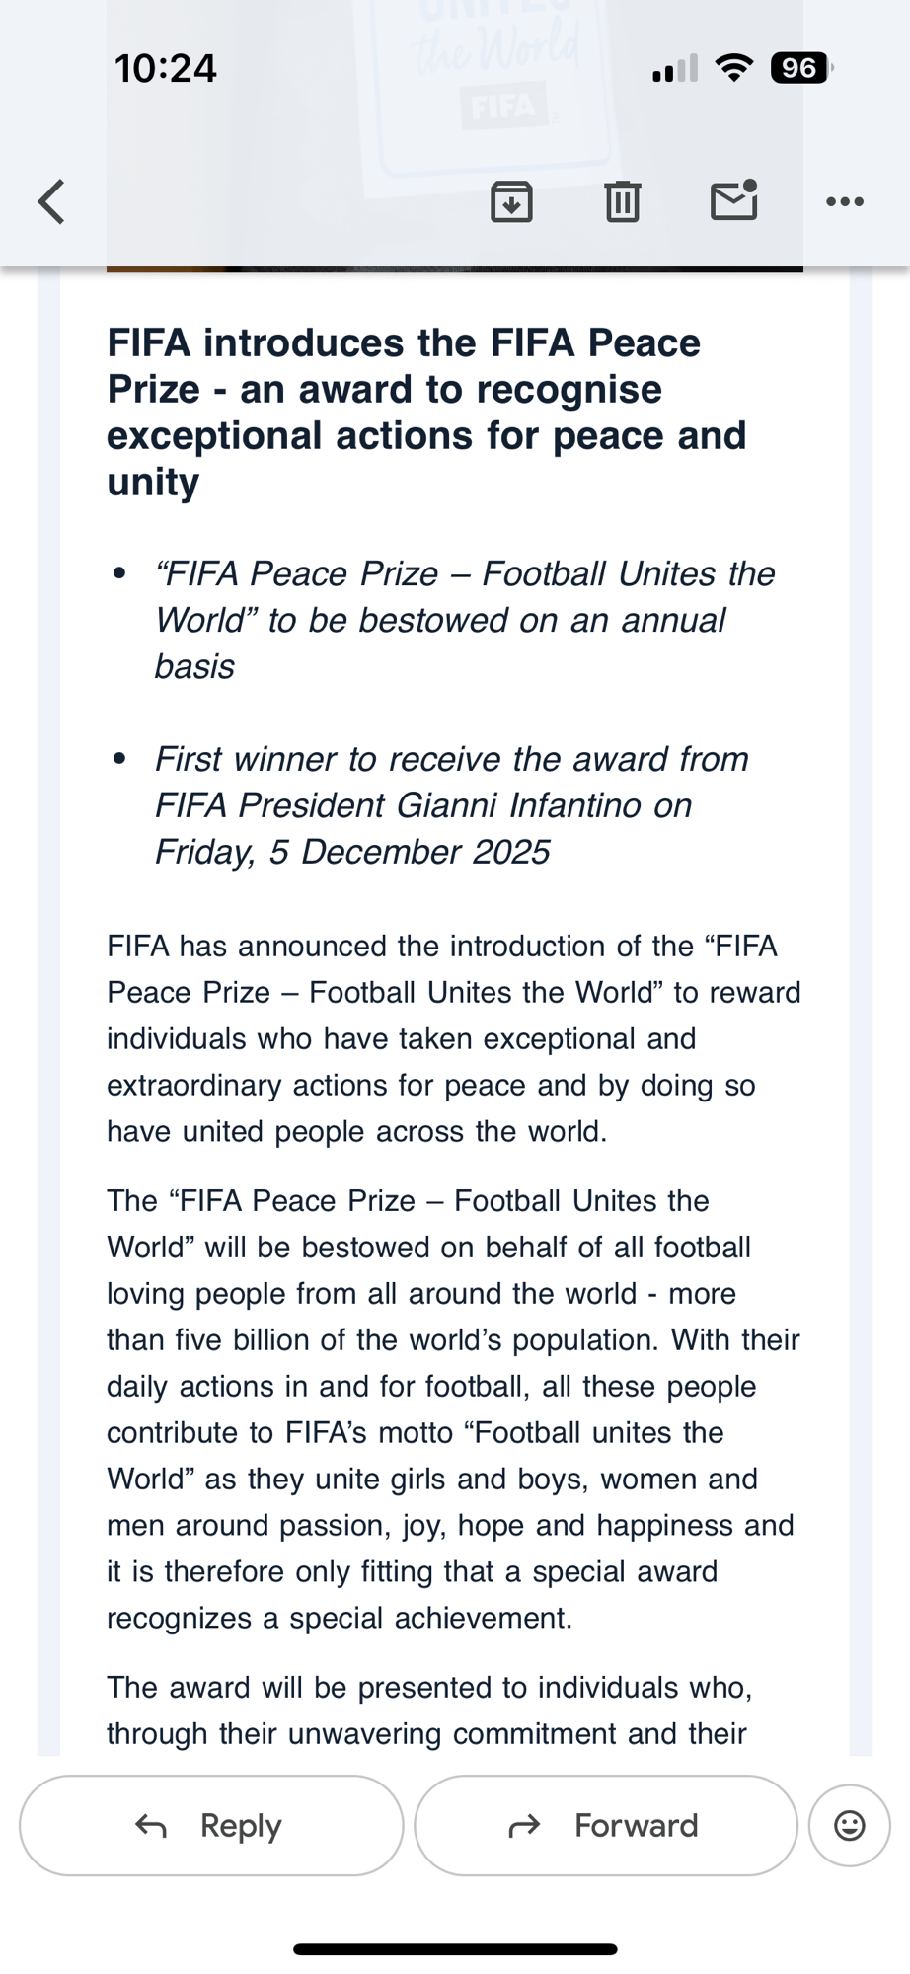Tap the home indicator bar at the bottom
The image size is (910, 1974).
(455, 1949)
